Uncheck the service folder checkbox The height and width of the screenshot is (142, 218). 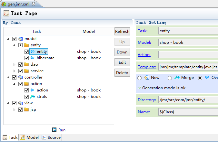pyautogui.click(x=20, y=71)
